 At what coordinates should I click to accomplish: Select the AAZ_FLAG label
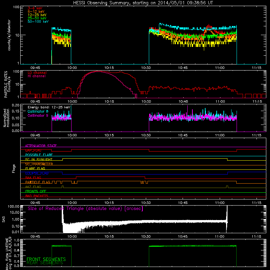point(33,187)
